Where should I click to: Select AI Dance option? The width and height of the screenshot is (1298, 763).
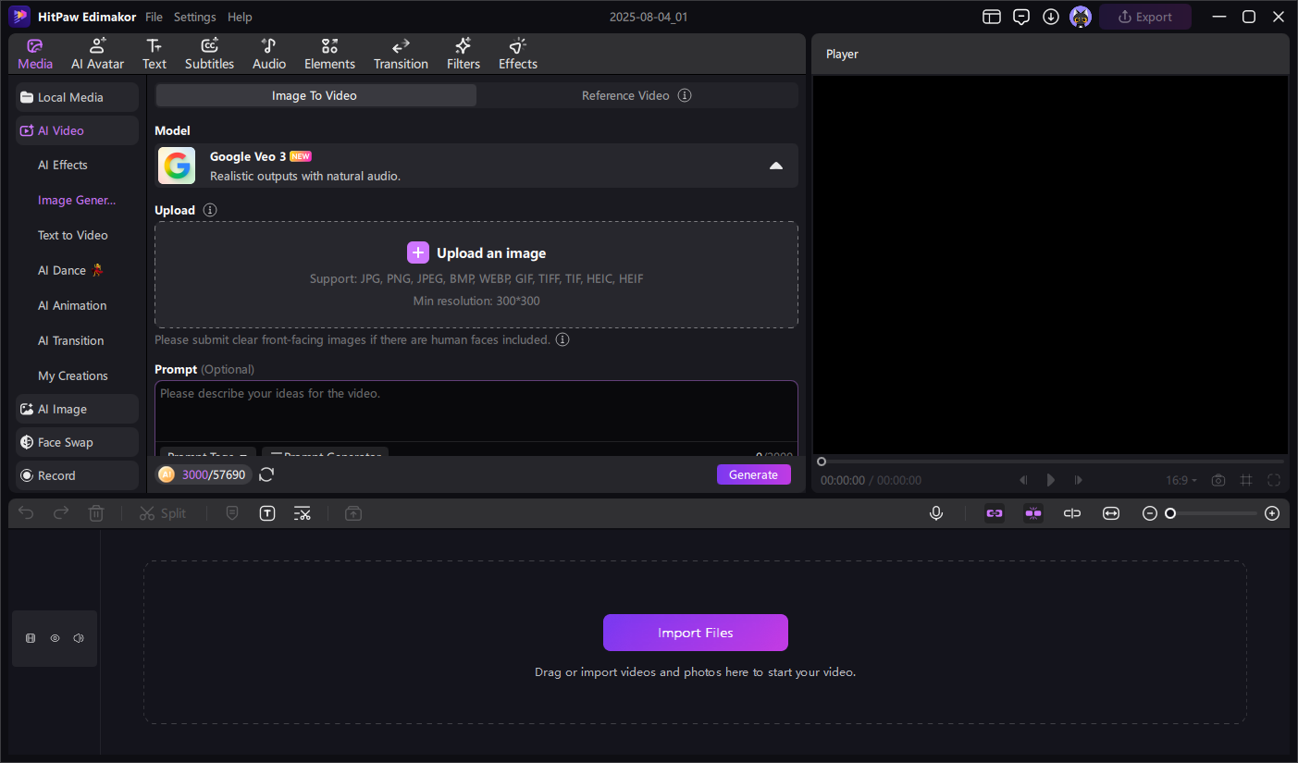point(70,270)
